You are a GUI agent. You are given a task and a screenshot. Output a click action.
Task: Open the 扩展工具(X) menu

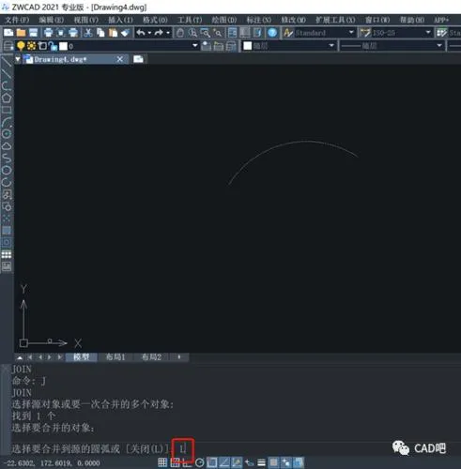[335, 20]
